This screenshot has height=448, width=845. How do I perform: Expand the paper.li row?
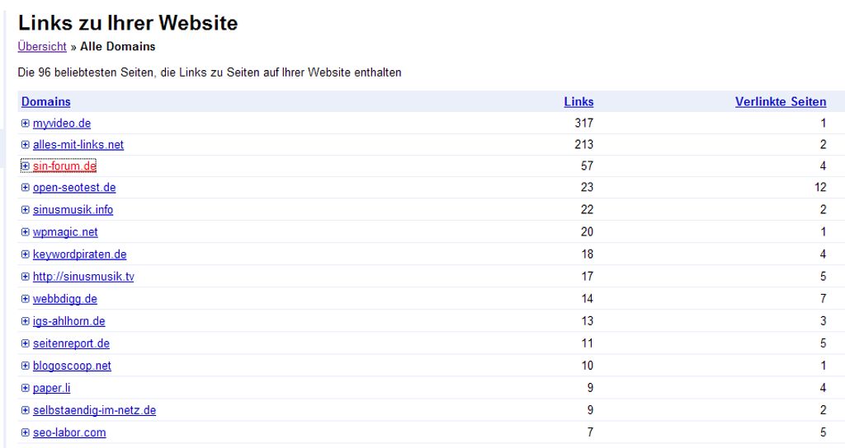coord(26,389)
